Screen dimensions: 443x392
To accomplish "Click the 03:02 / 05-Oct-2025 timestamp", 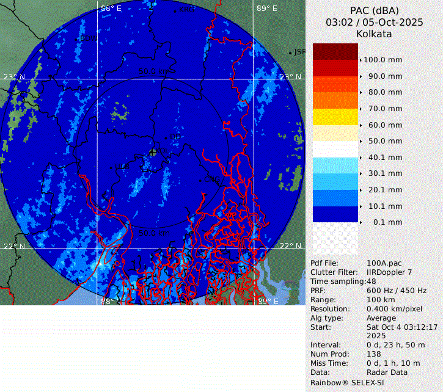I will 374,23.
